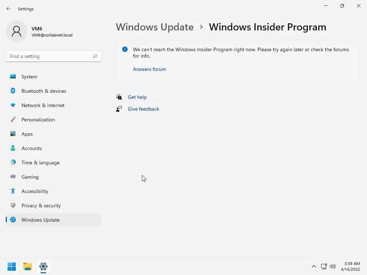The width and height of the screenshot is (367, 275).
Task: Open Apps settings category
Action: 54,134
